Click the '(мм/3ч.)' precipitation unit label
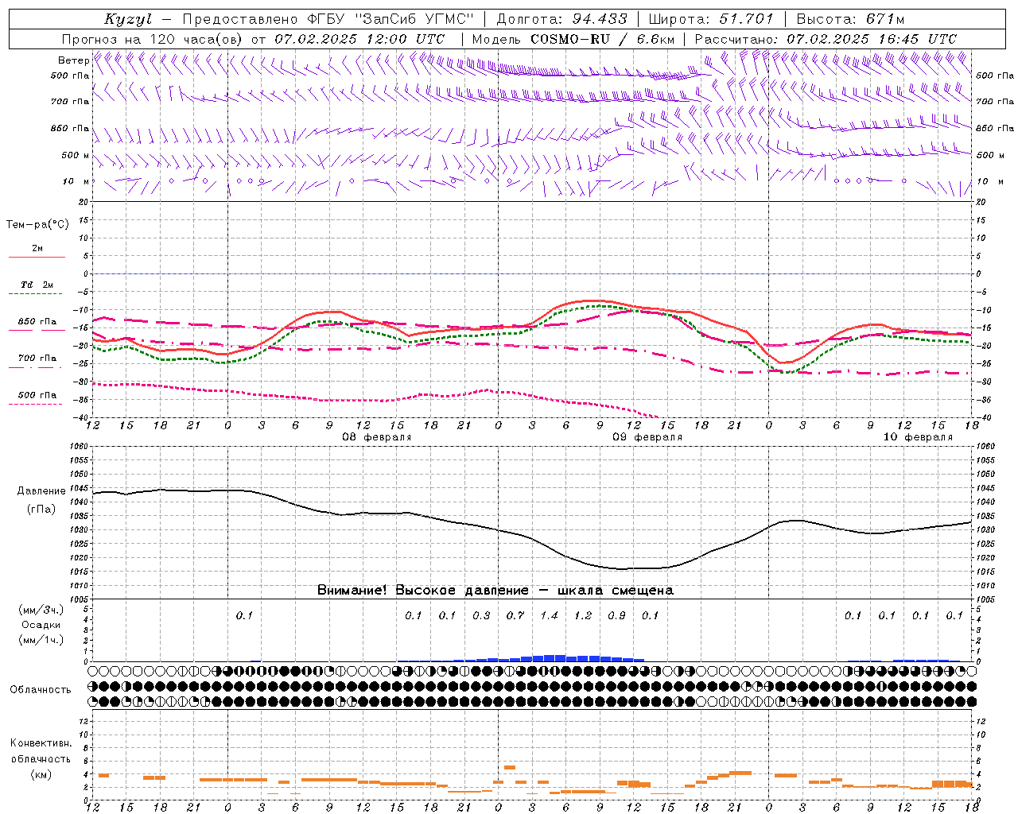The height and width of the screenshot is (814, 1018). pos(41,610)
